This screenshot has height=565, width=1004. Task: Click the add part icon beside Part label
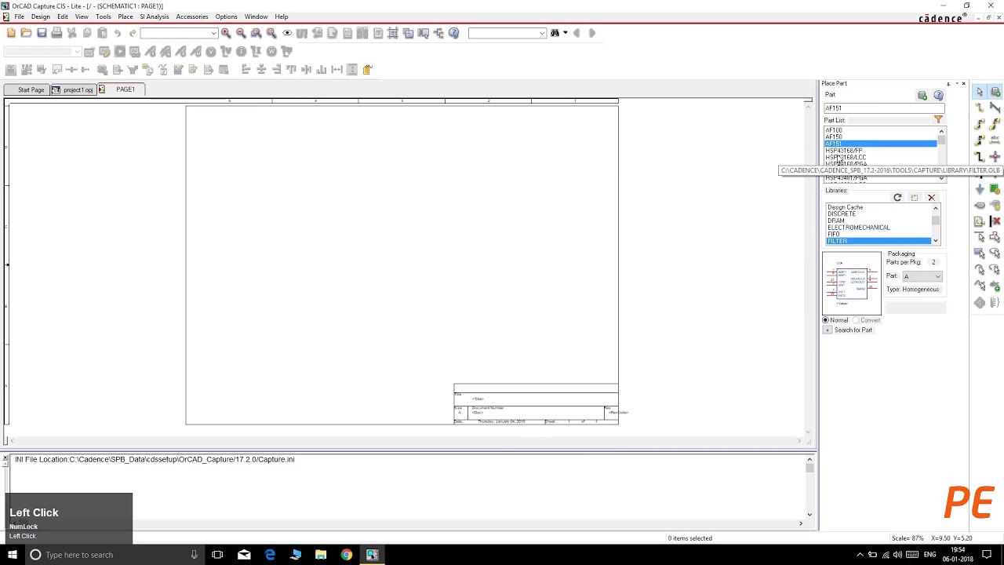[922, 95]
